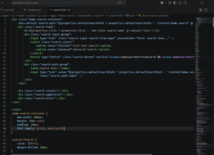Open the chat sparkle icon in the command center
The width and height of the screenshot is (214, 155).
pyautogui.click(x=119, y=3)
